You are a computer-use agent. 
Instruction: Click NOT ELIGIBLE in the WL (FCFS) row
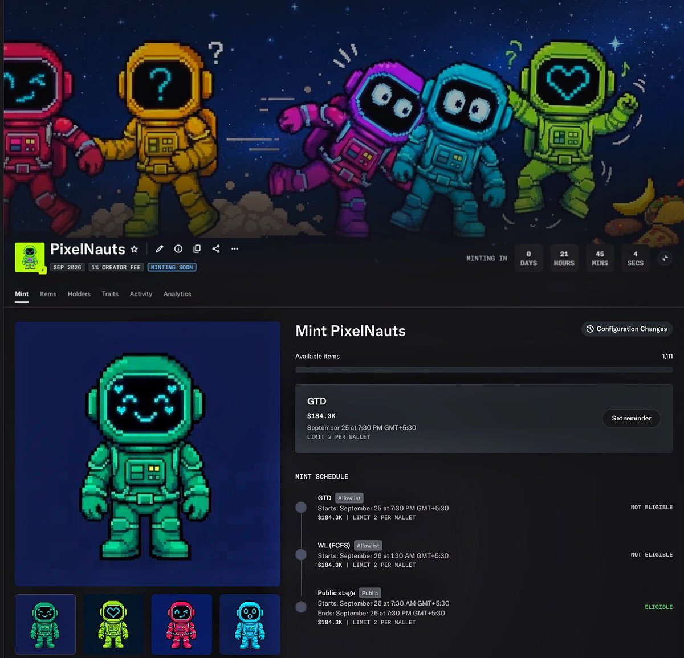[652, 555]
